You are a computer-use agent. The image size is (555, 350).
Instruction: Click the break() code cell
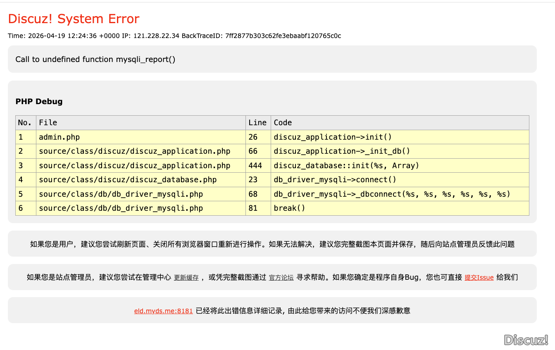(x=289, y=208)
